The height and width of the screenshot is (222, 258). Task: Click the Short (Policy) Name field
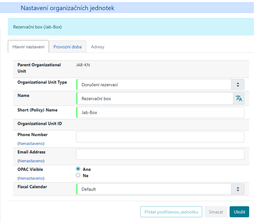(x=160, y=112)
